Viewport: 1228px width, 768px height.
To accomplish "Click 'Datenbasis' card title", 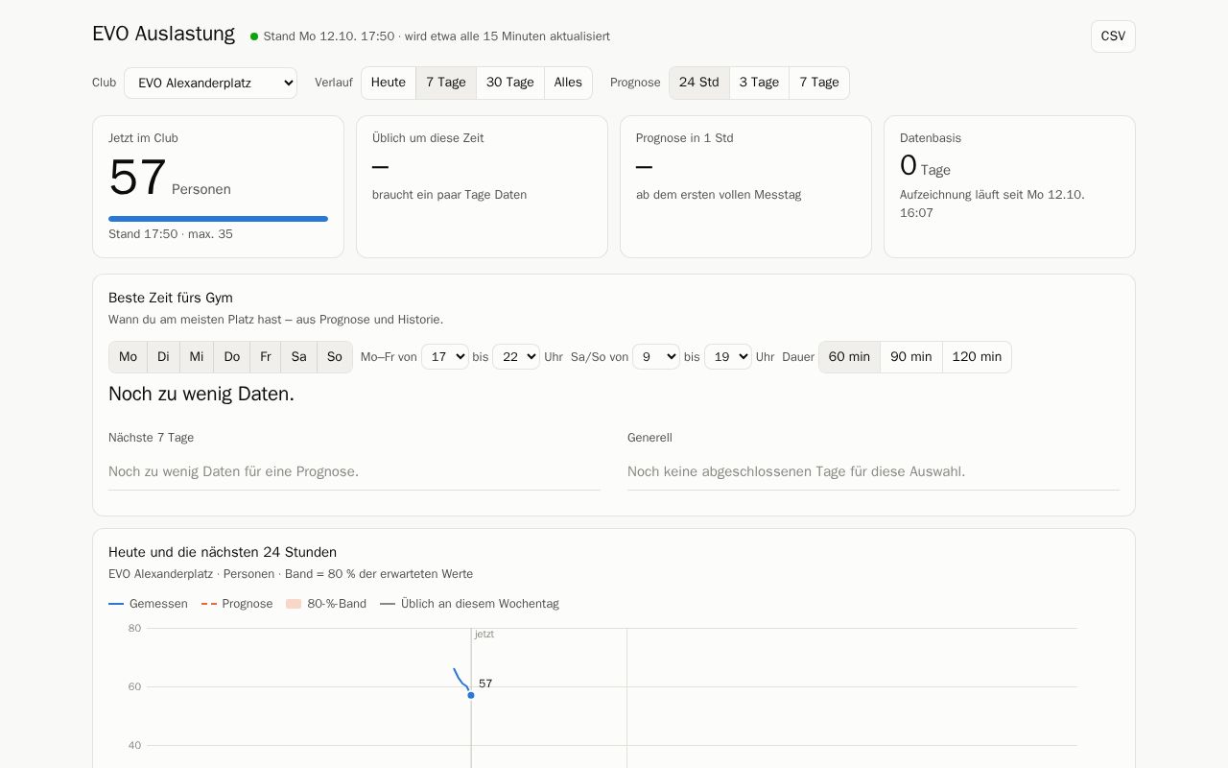I will pyautogui.click(x=931, y=138).
